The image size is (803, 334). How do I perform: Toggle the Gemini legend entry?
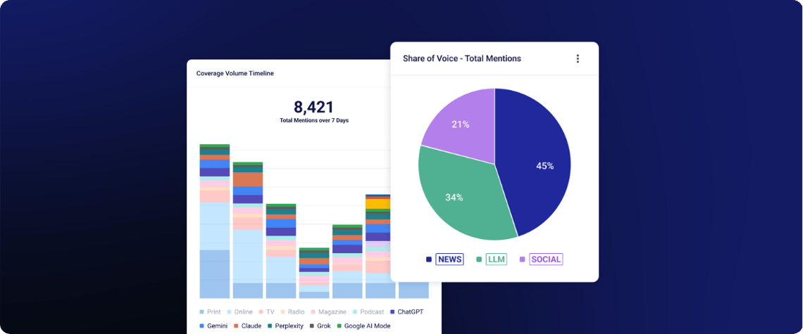tap(213, 326)
